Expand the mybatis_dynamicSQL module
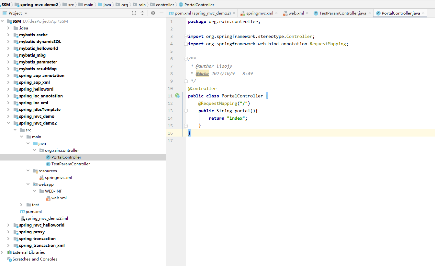Viewport: 435px width, 266px height. click(8, 42)
